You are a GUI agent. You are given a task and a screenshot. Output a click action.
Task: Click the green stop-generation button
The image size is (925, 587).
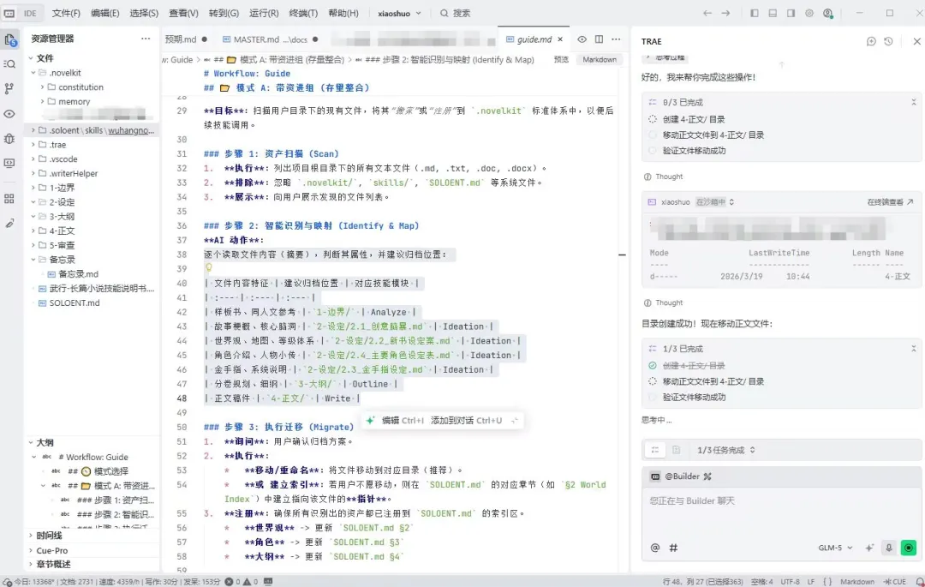[909, 548]
